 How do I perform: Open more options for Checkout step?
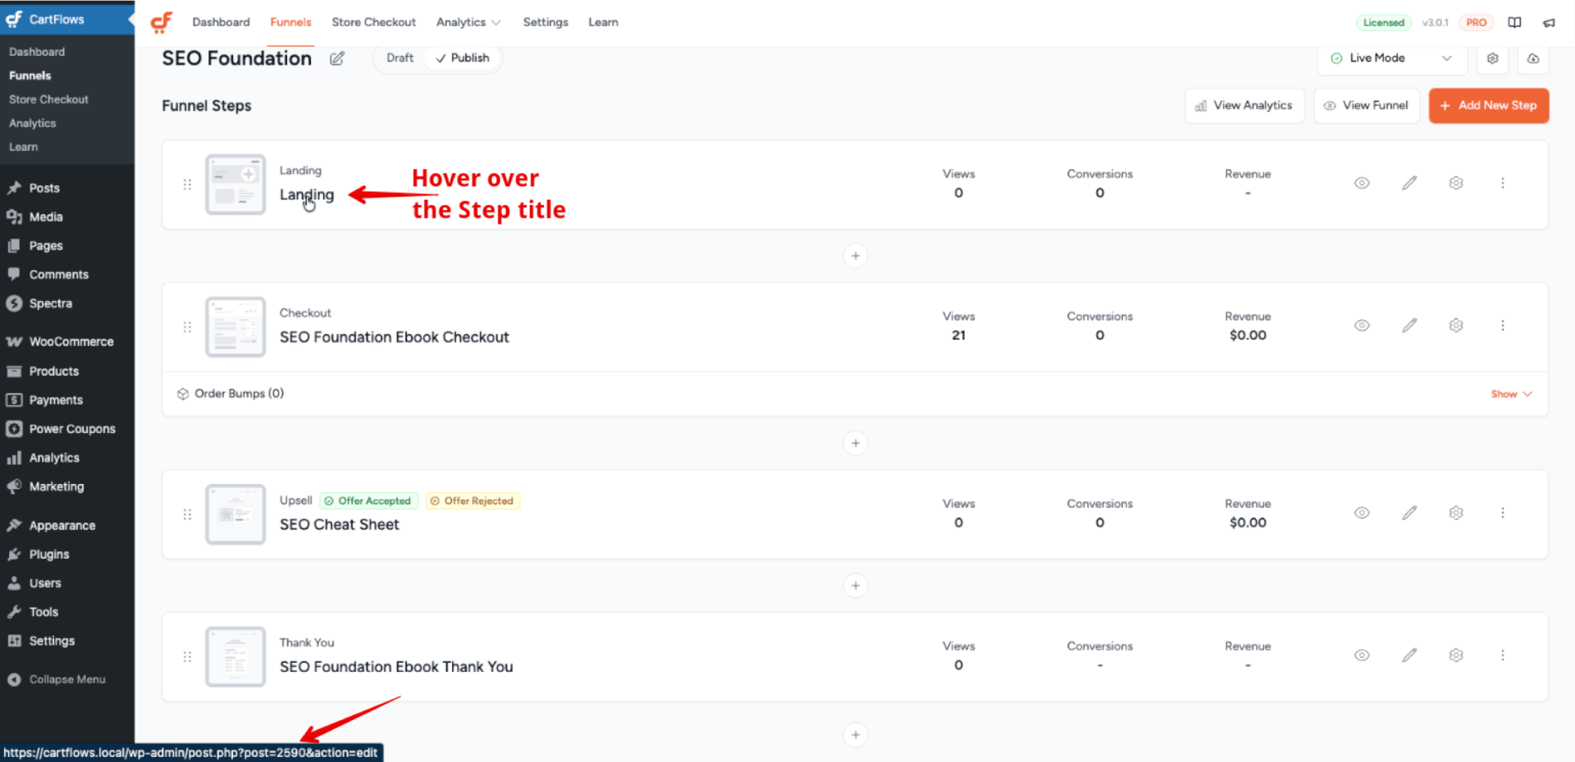point(1503,326)
